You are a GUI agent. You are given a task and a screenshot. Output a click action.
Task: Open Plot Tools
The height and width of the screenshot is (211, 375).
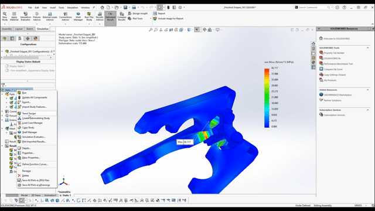click(135, 18)
